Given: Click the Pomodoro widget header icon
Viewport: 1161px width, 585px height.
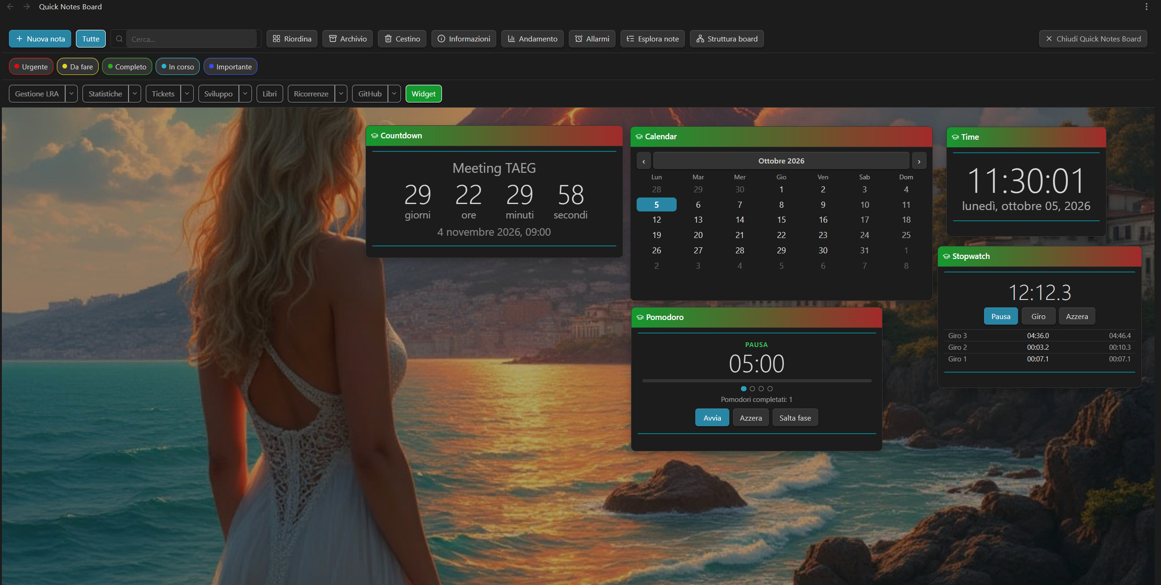Looking at the screenshot, I should (x=640, y=317).
